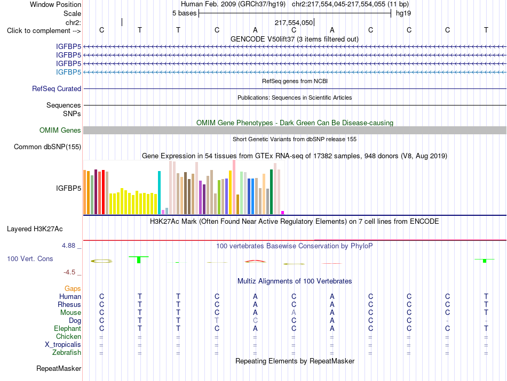507x381 pixels.
Task: Click the -4.5 lower scale value
Action: click(69, 272)
